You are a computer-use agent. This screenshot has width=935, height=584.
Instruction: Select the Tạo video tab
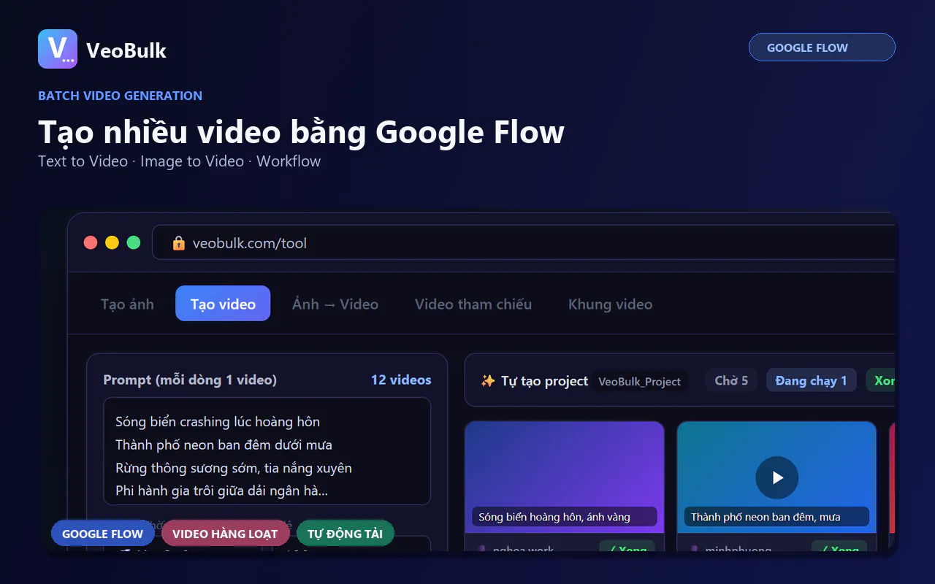coord(223,304)
